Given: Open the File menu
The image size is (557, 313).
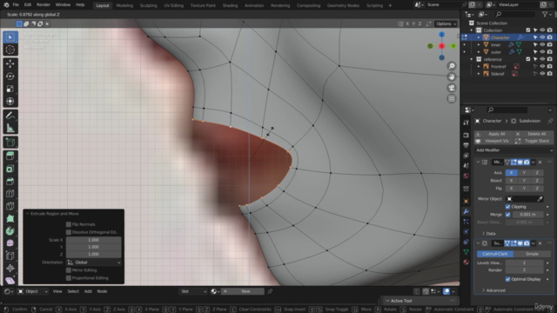Looking at the screenshot, I should tap(16, 5).
